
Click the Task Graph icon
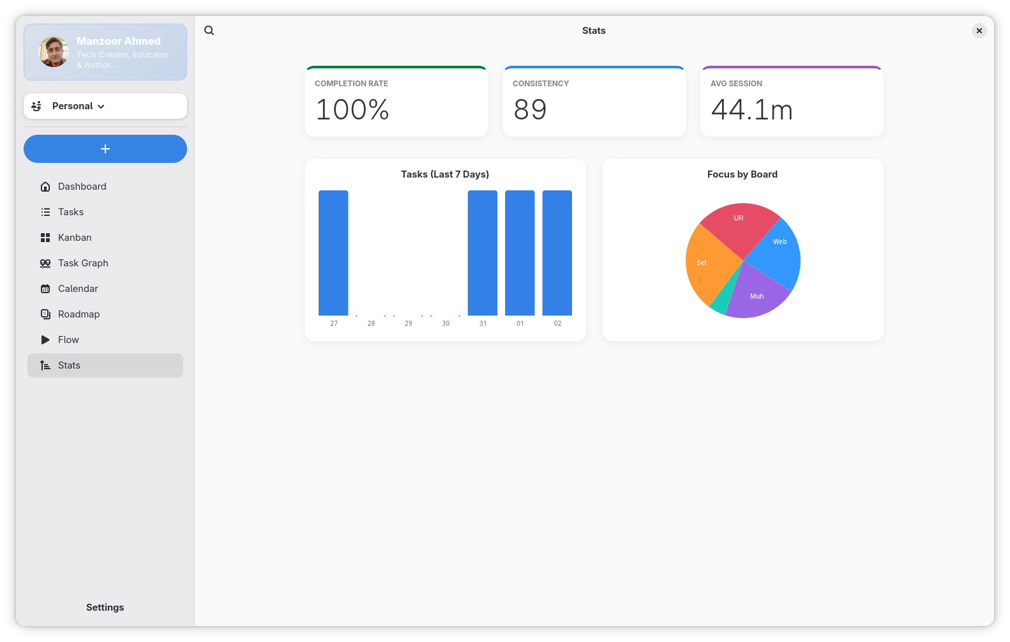coord(45,263)
